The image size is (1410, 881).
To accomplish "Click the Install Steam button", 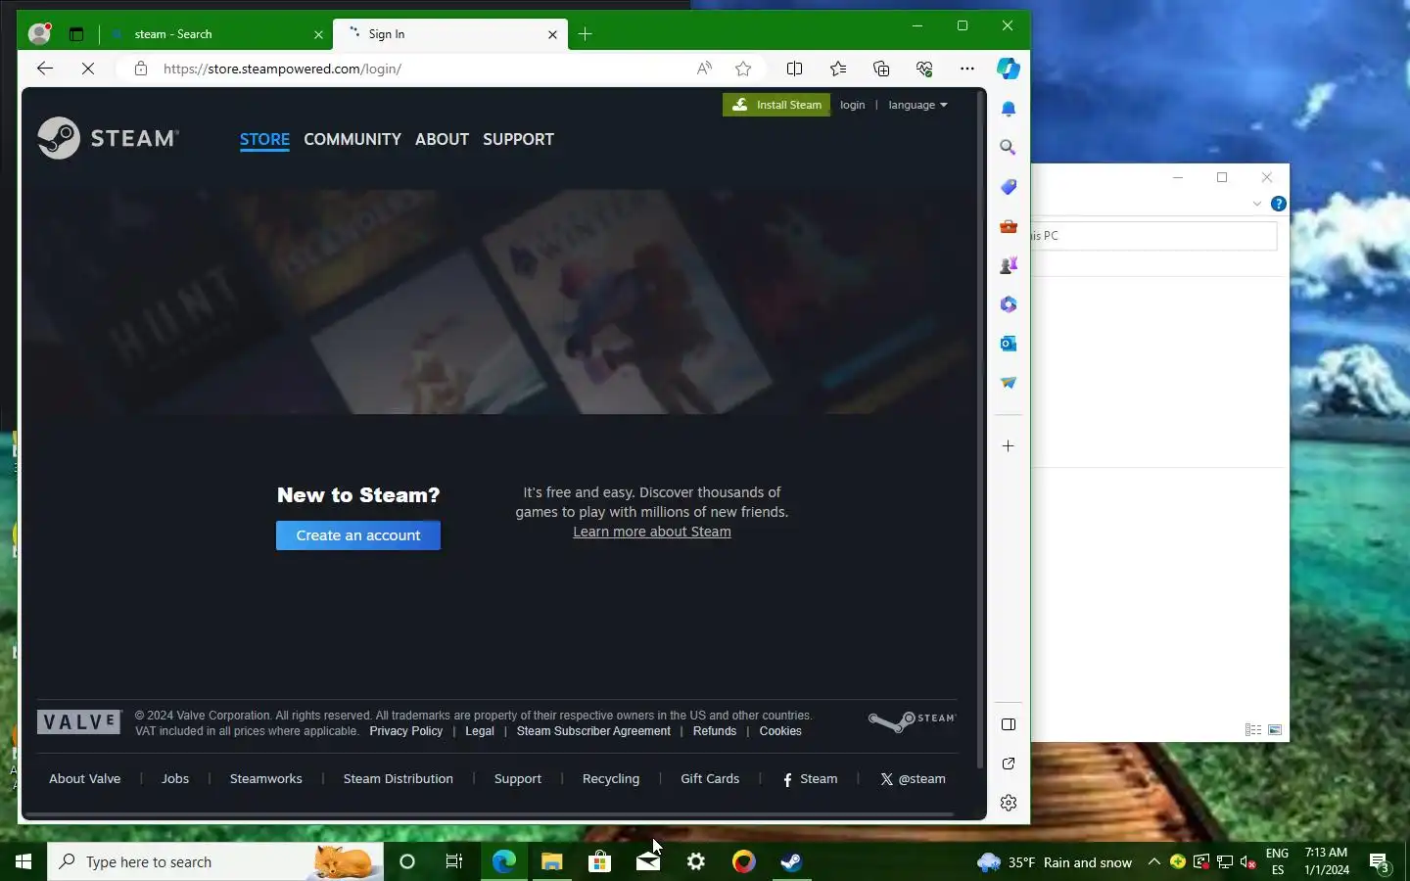I will [x=776, y=105].
